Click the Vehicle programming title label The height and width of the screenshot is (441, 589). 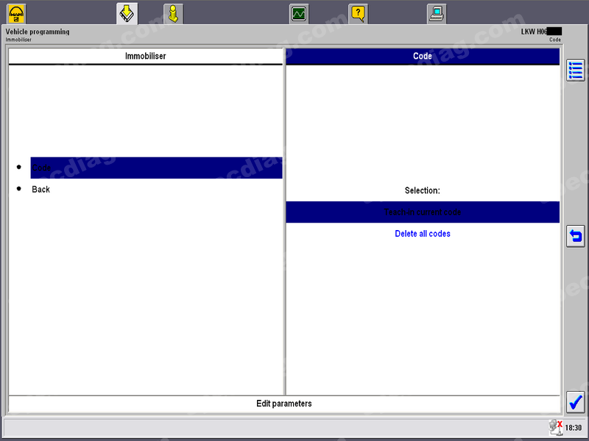point(38,32)
